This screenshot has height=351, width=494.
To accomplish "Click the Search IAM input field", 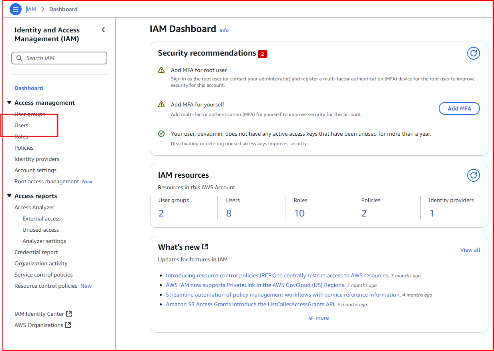I will pyautogui.click(x=59, y=58).
